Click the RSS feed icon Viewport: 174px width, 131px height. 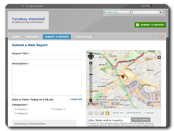coord(161,37)
